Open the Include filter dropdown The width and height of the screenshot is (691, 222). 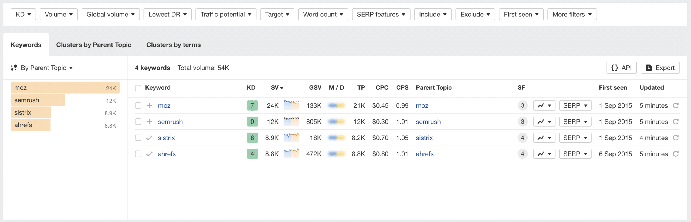[433, 14]
